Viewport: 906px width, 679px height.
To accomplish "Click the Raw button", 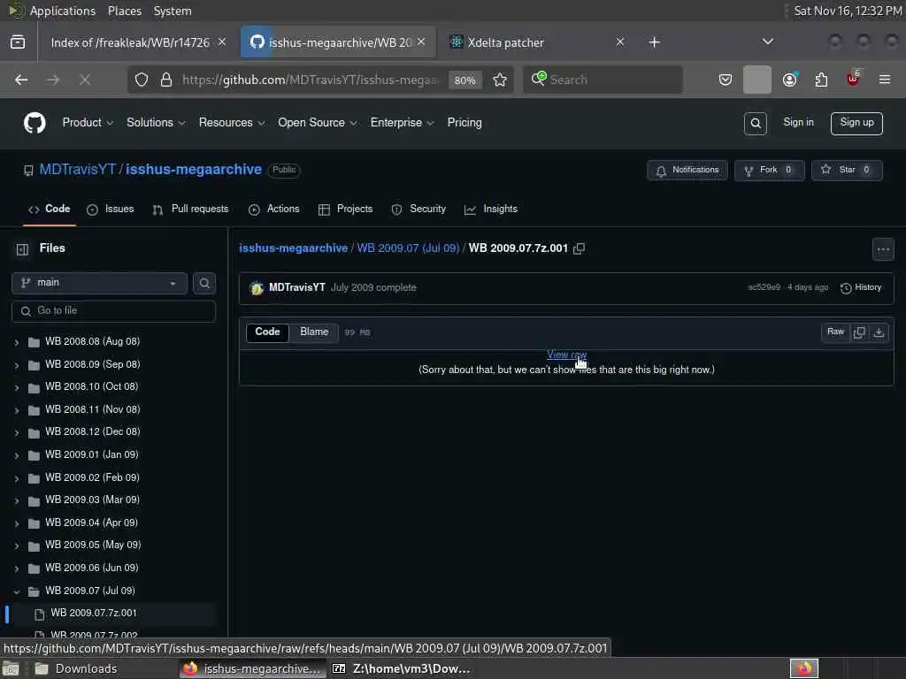I will (835, 332).
